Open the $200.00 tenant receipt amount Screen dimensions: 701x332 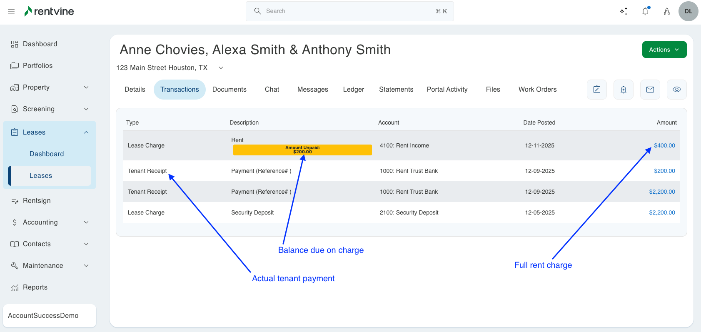tap(664, 171)
